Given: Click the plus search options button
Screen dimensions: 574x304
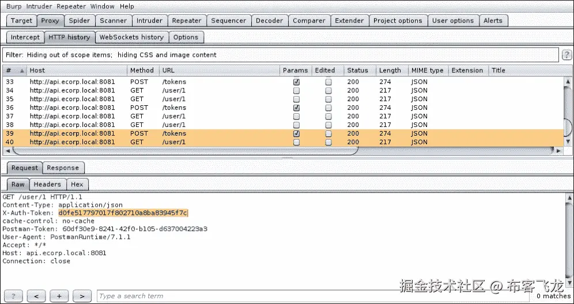Looking at the screenshot, I should 59,296.
